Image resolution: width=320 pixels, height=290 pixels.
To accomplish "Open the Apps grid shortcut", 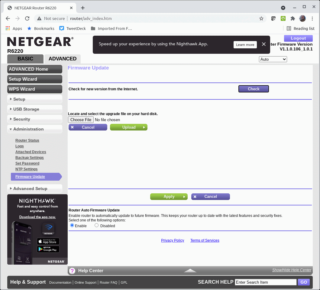I will pyautogui.click(x=14, y=29).
